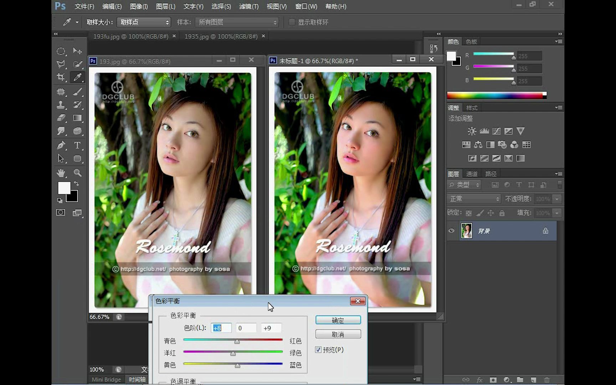Select the Gradient tool
Screen dimensions: 616x385
77,118
